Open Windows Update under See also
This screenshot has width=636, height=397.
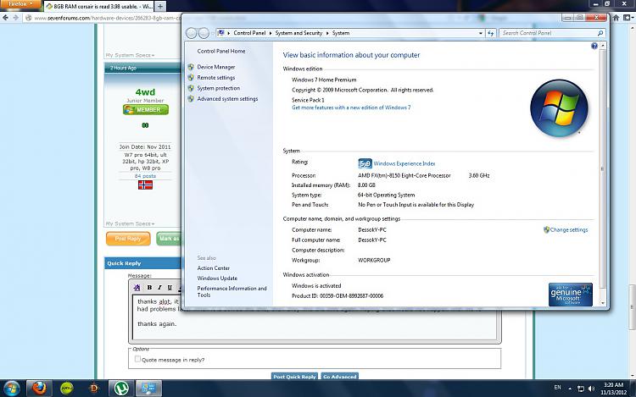[217, 278]
